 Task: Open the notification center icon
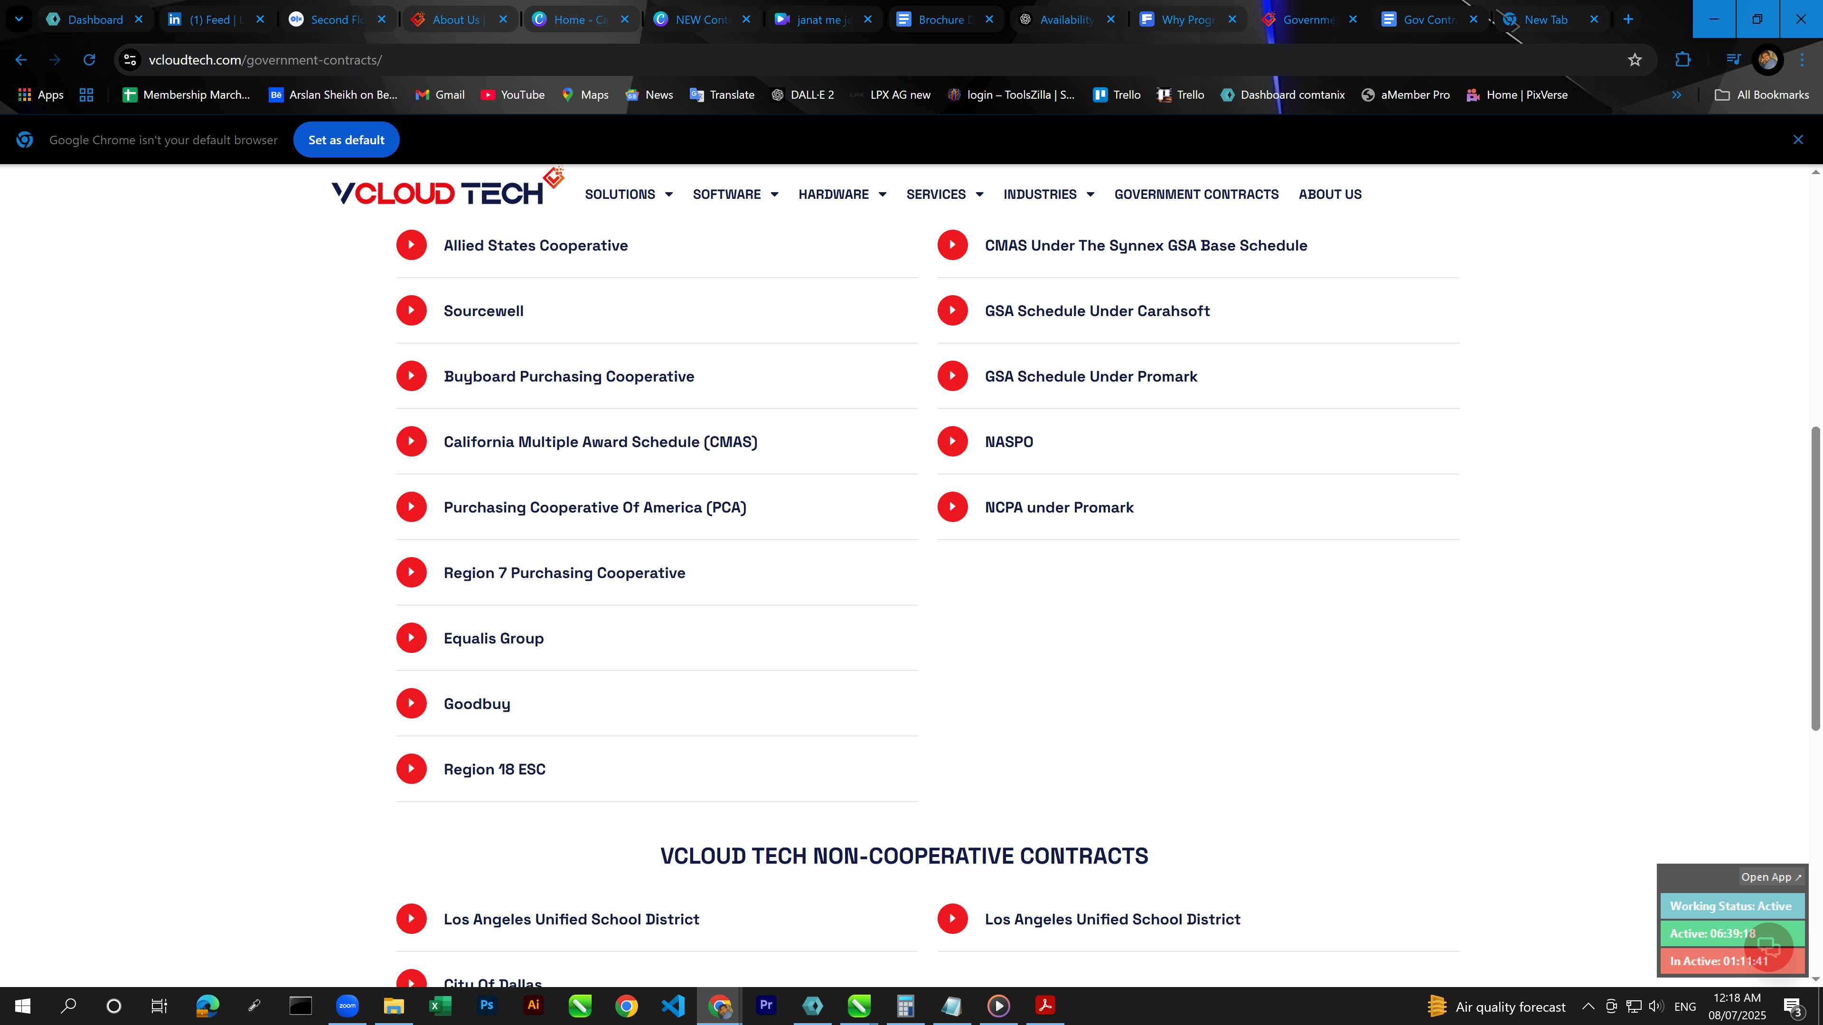click(x=1793, y=1006)
